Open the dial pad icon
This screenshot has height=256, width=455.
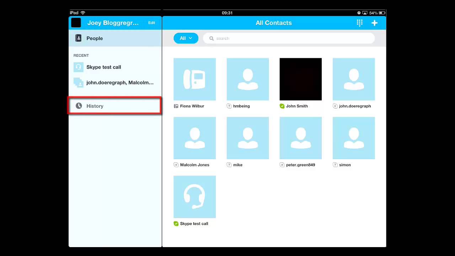(360, 23)
